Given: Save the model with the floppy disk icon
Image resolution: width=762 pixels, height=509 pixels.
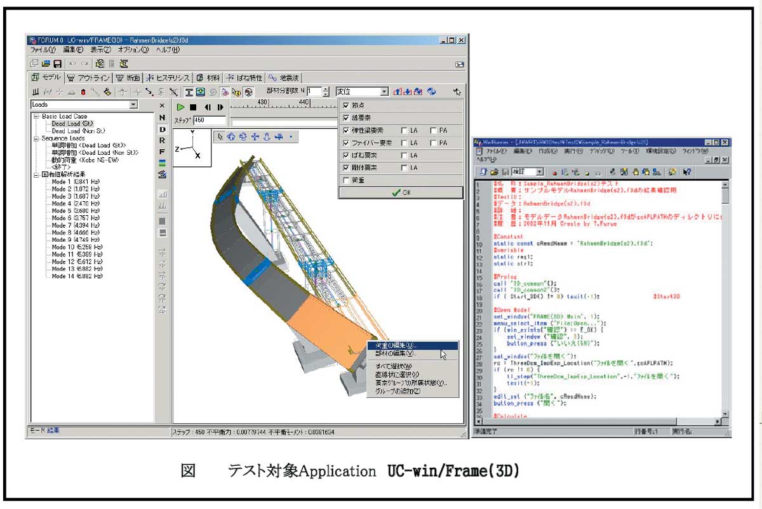Looking at the screenshot, I should [x=57, y=63].
